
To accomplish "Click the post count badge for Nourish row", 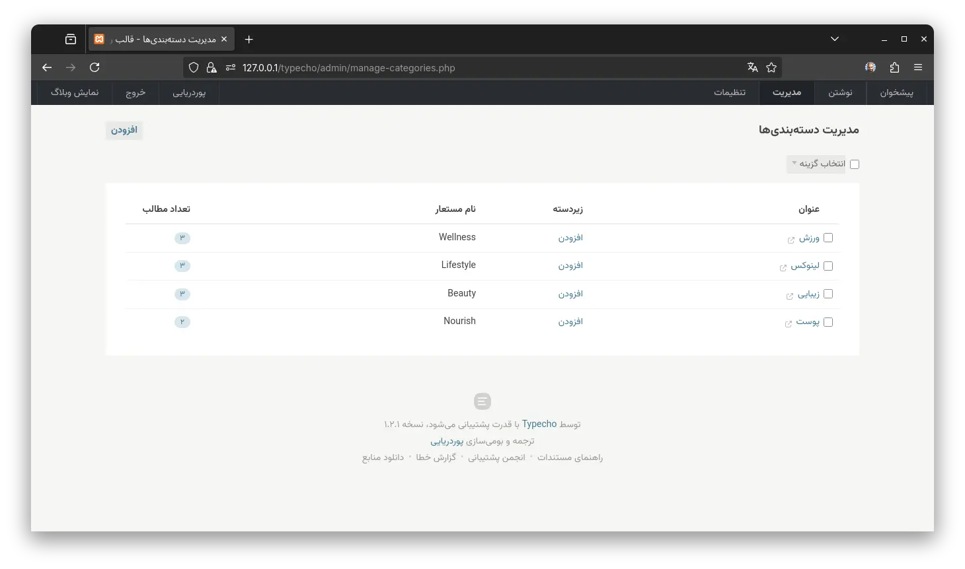I will coord(182,322).
